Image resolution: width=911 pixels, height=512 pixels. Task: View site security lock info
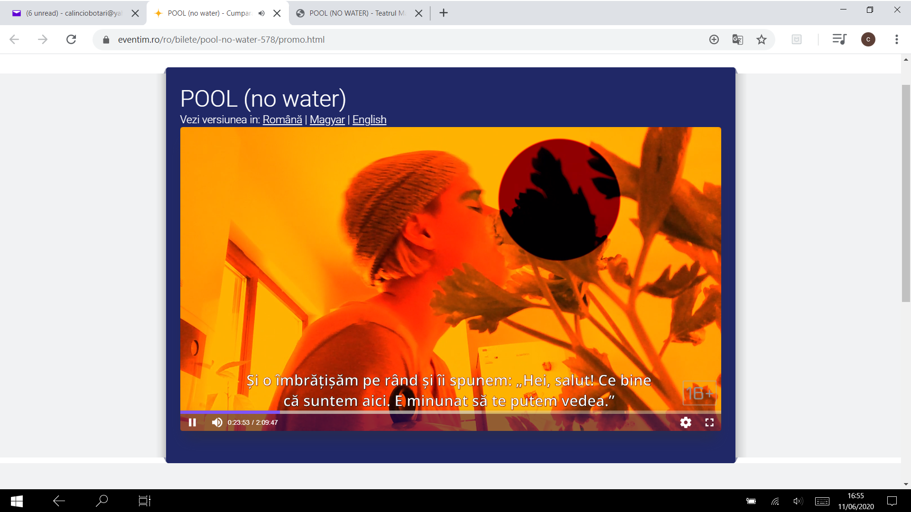[106, 40]
